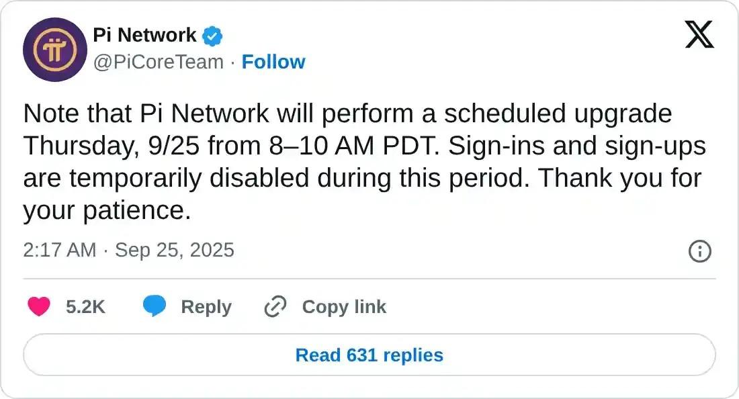Click the Reply label text
The height and width of the screenshot is (399, 739).
(x=205, y=307)
